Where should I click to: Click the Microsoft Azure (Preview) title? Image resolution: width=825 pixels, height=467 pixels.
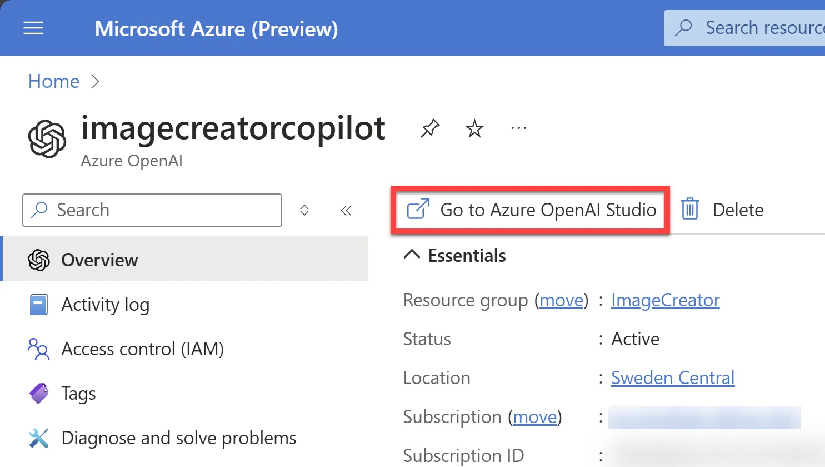(x=216, y=28)
